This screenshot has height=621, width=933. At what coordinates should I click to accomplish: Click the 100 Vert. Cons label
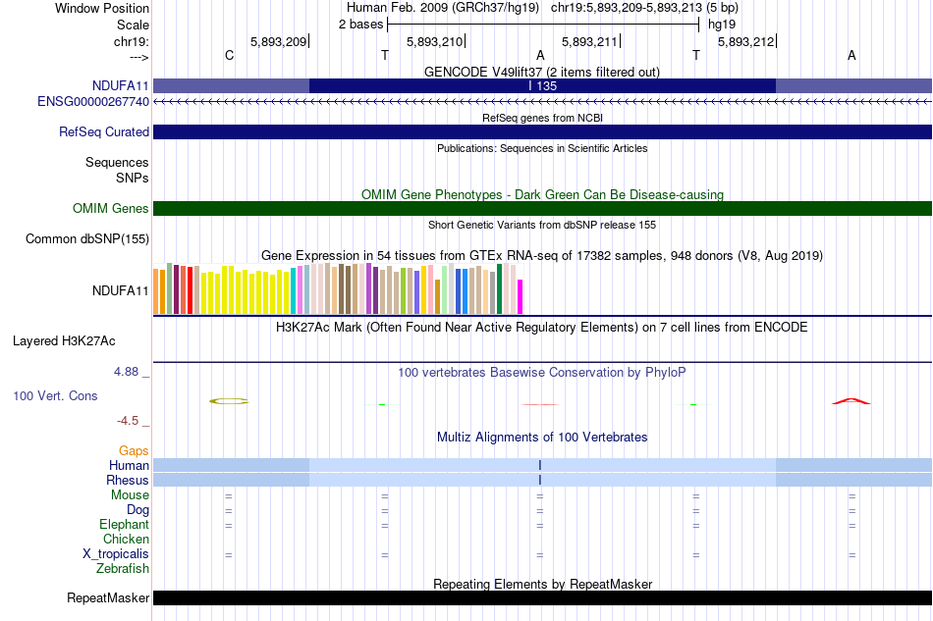[x=55, y=395]
